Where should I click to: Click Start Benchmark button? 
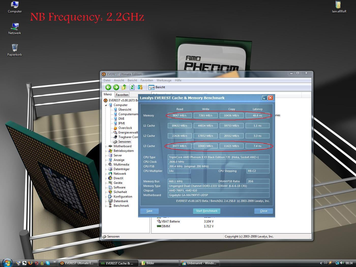[206, 211]
